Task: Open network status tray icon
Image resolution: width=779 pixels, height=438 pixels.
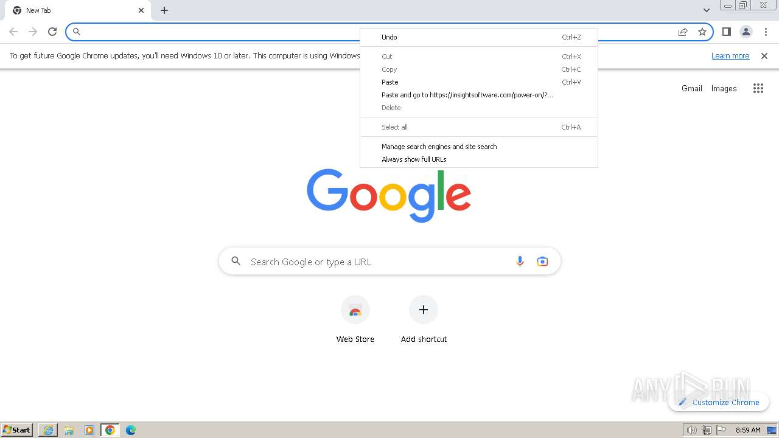Action: coord(707,430)
